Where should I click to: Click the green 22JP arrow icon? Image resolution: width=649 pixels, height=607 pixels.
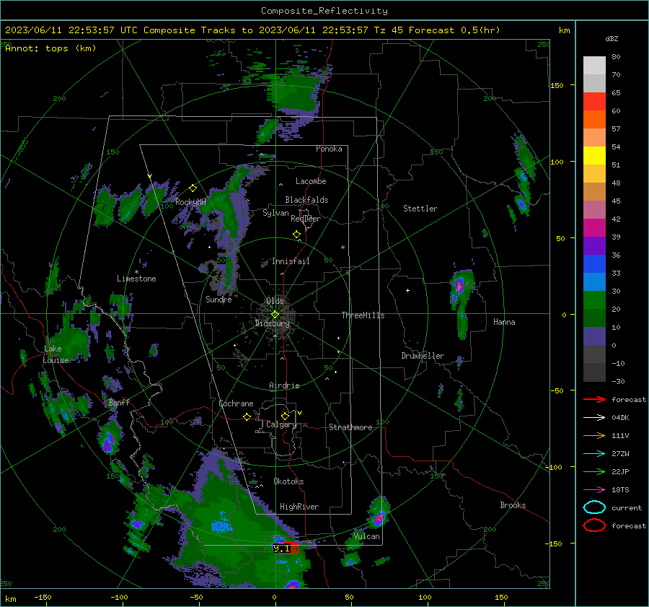(594, 471)
